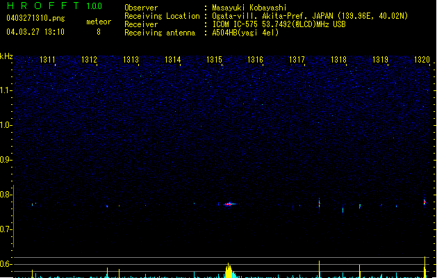This screenshot has width=437, height=278.
Task: Click the 1313 time axis marker
Action: 131,60
